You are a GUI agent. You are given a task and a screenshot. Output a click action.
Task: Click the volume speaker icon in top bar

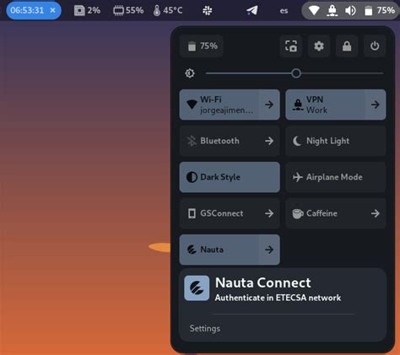350,11
